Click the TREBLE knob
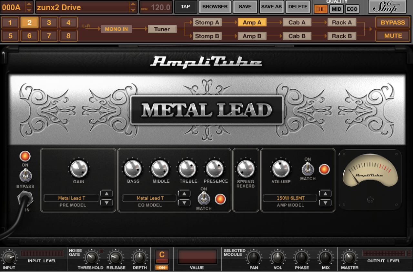413x272 pixels. point(188,169)
